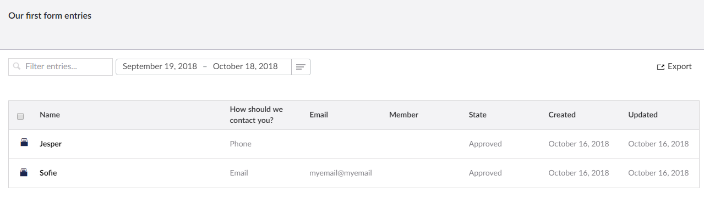Sort by the State column header
The height and width of the screenshot is (209, 704).
coord(478,115)
